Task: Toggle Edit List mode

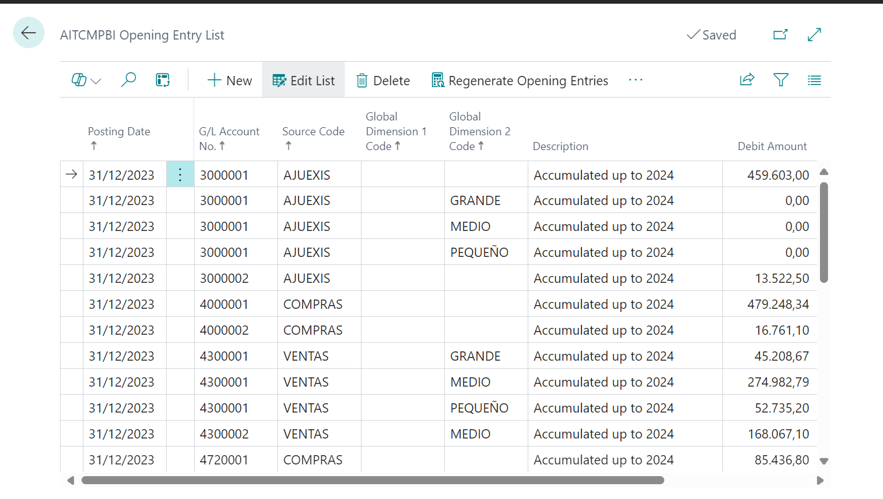Action: click(x=303, y=80)
